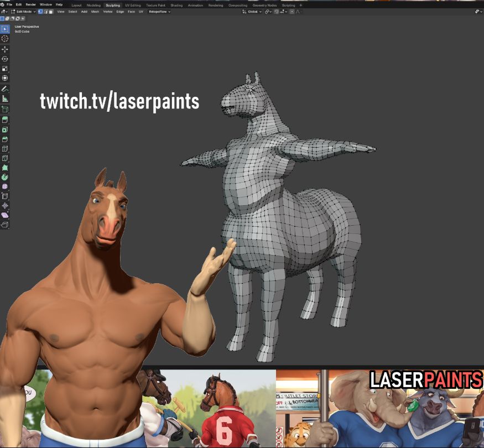Enable face select mode
Image resolution: width=484 pixels, height=448 pixels.
(51, 12)
